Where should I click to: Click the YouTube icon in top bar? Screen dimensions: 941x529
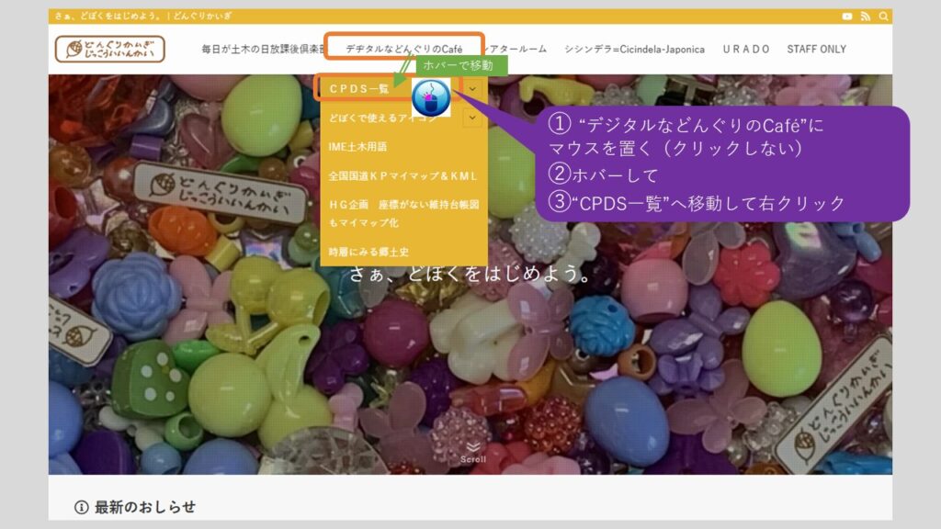[847, 17]
